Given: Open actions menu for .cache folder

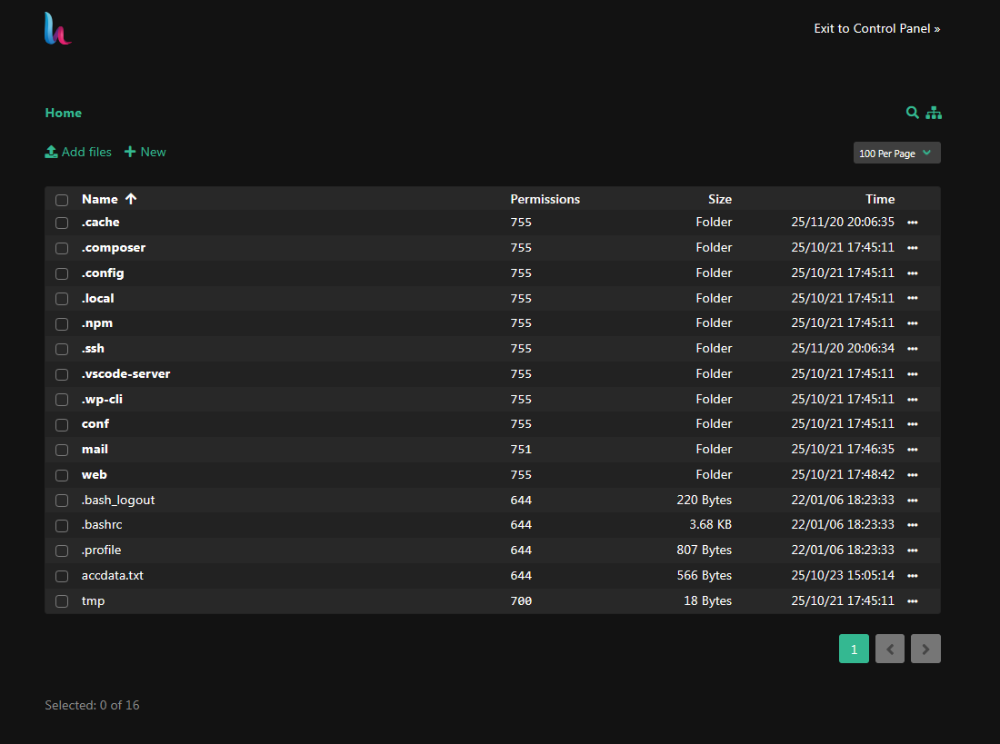Looking at the screenshot, I should [x=912, y=223].
